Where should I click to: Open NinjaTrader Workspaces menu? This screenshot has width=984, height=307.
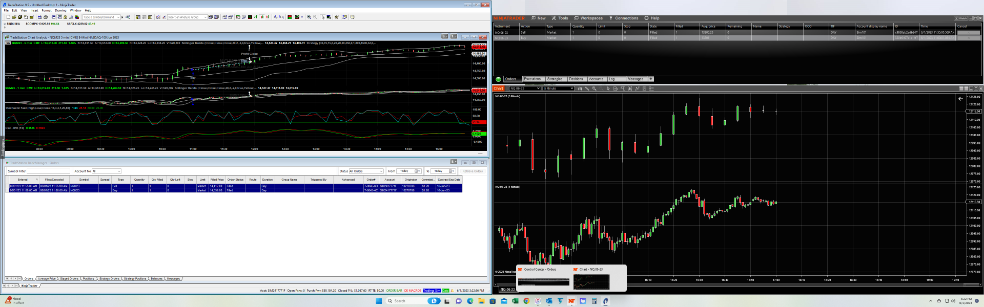[588, 18]
